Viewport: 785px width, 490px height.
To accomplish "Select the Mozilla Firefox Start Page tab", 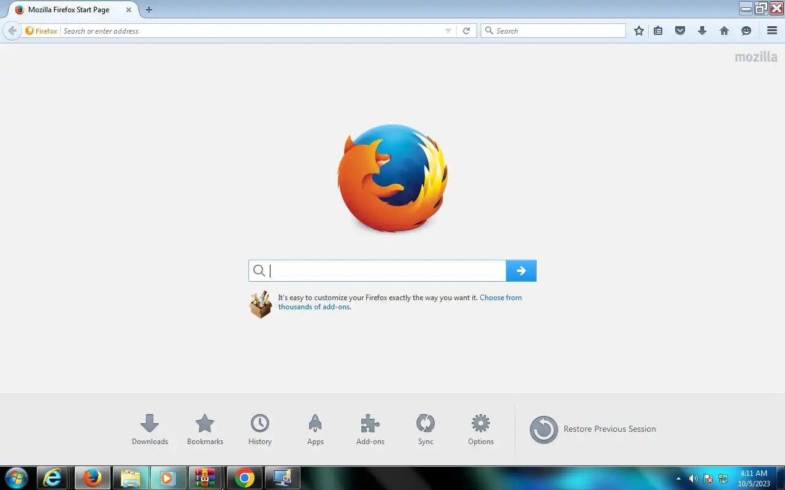I will pos(72,10).
